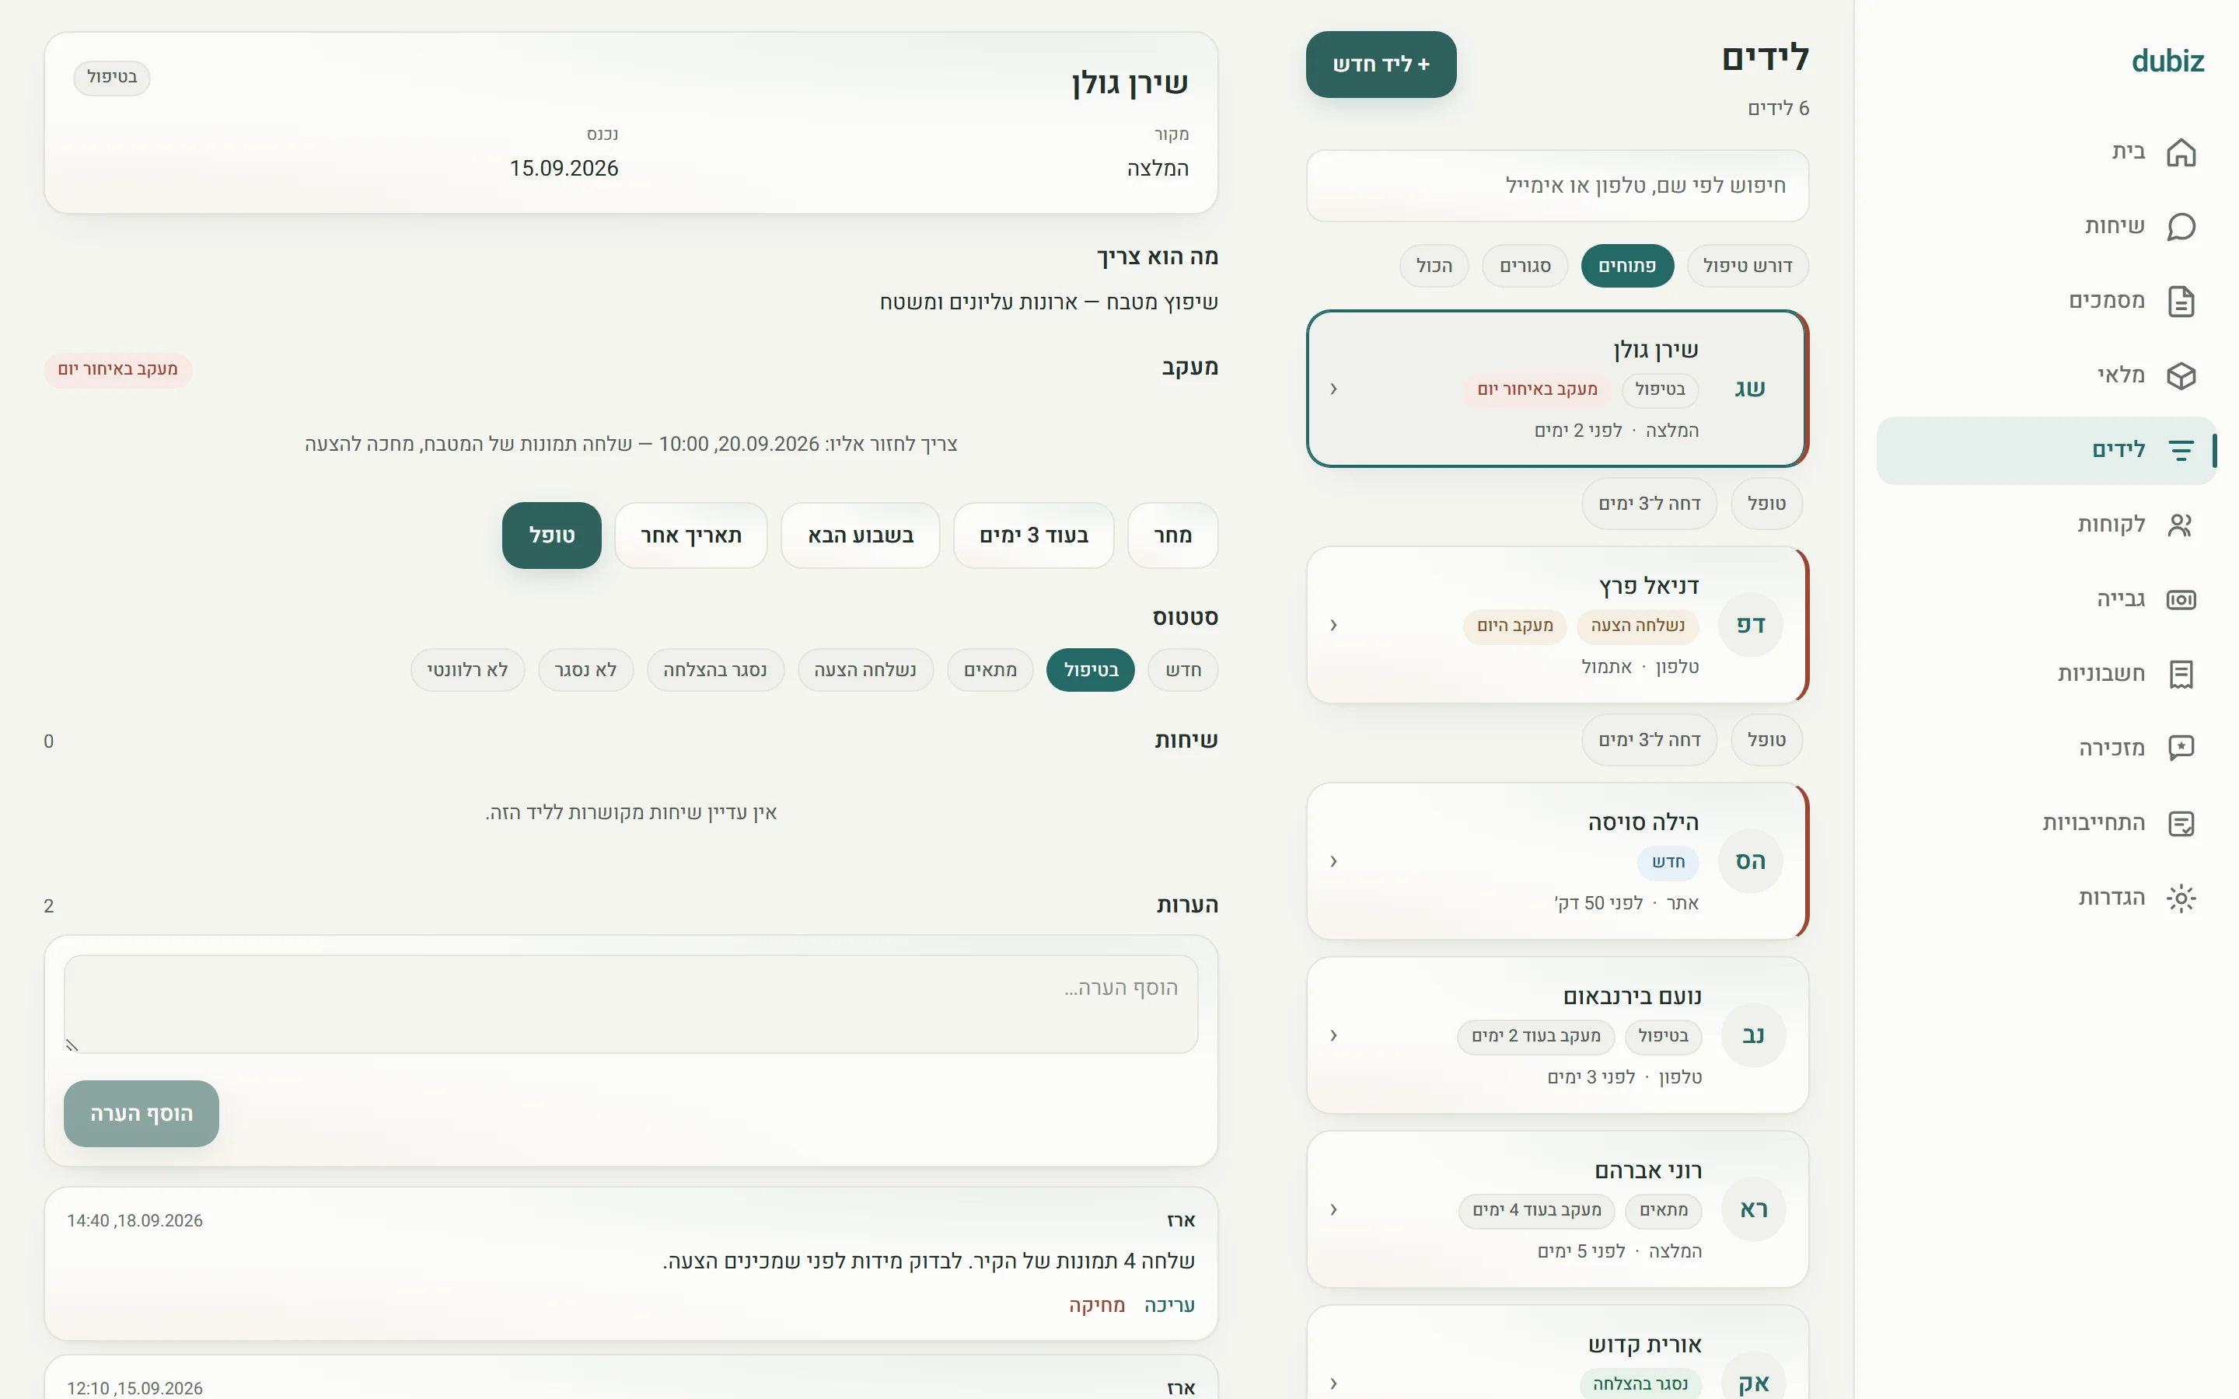
Task: Open the חשבוניות receipt icon
Action: pos(2181,674)
